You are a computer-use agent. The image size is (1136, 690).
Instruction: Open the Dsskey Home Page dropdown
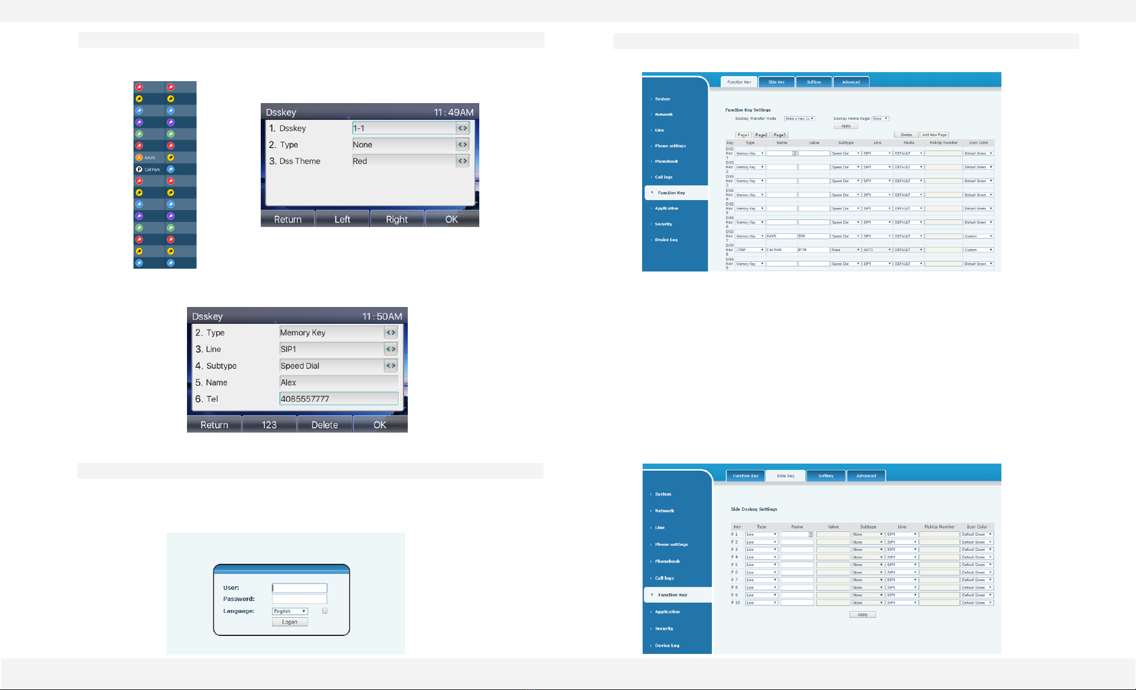tap(880, 119)
